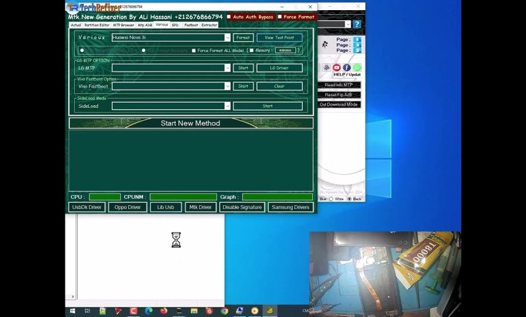Click the yellow active tool icon on taskbar
The width and height of the screenshot is (526, 317).
(x=270, y=311)
